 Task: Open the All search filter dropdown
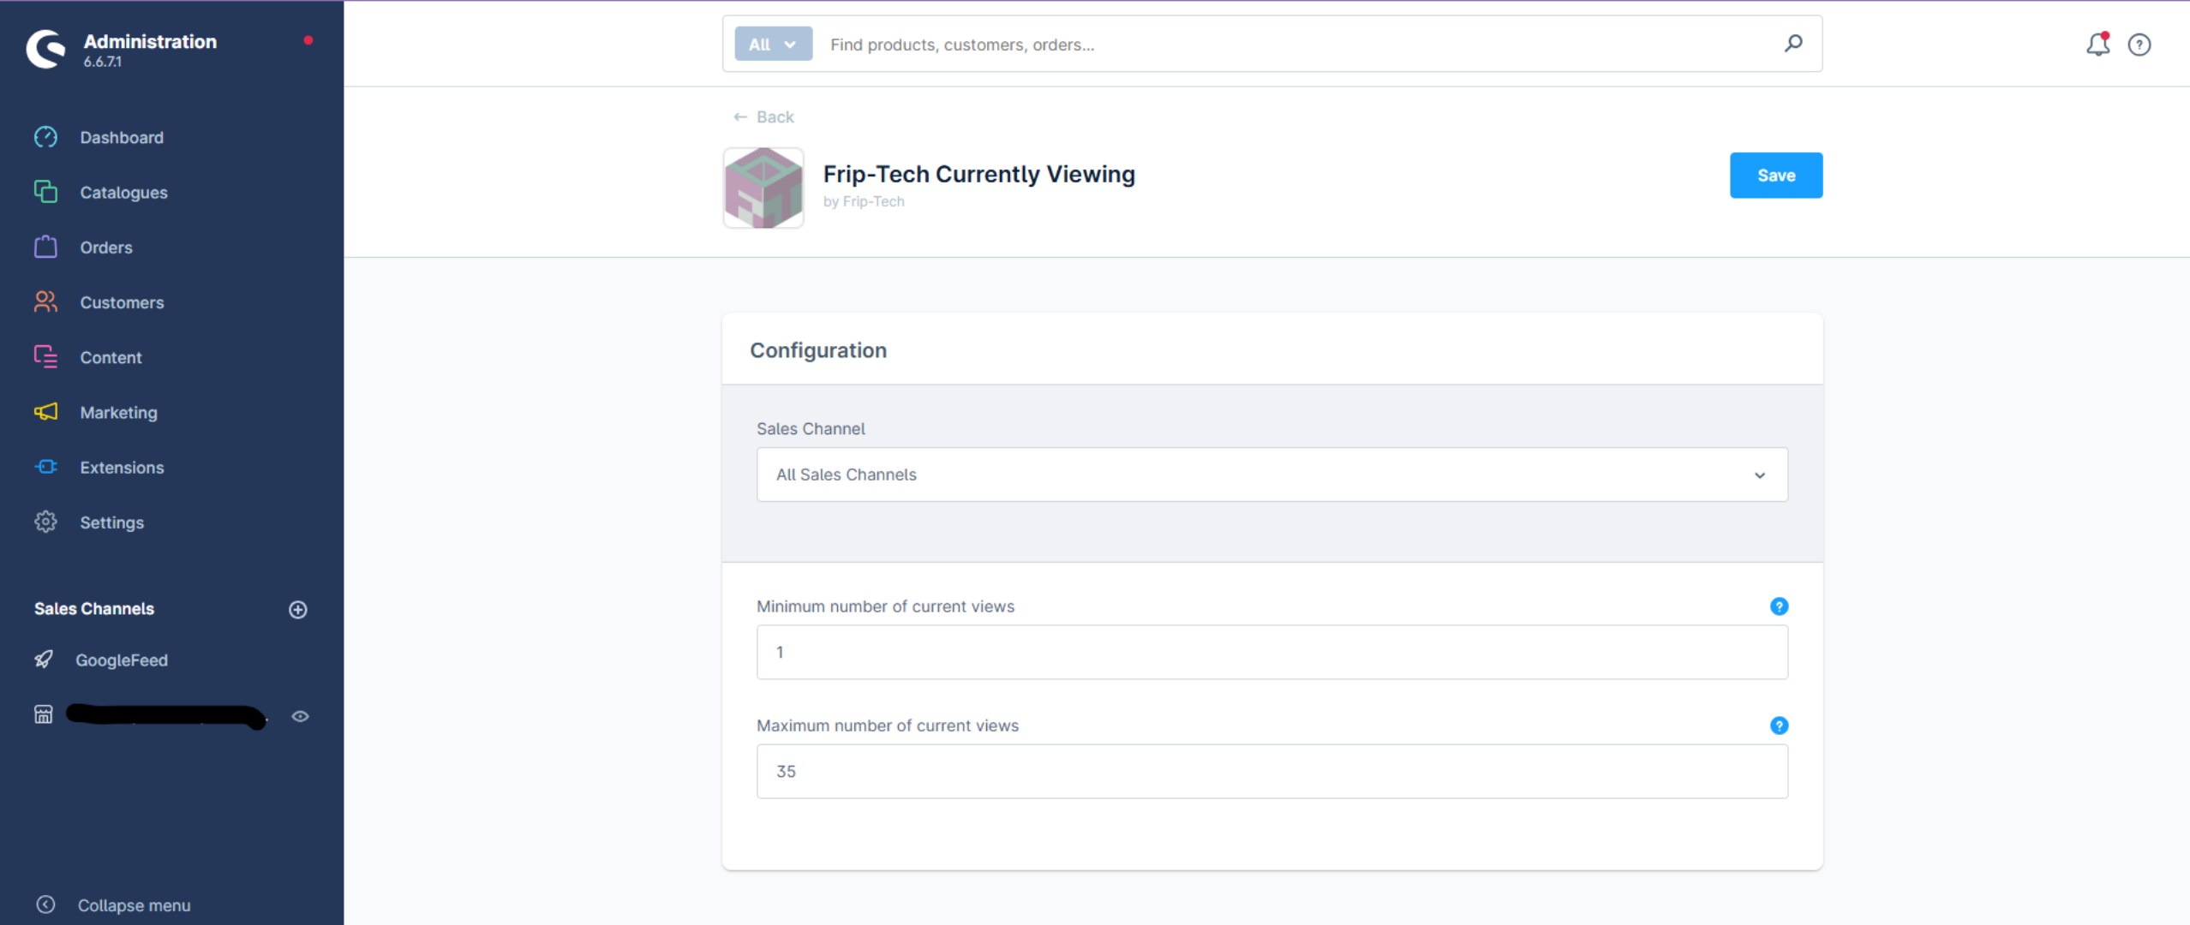click(774, 44)
